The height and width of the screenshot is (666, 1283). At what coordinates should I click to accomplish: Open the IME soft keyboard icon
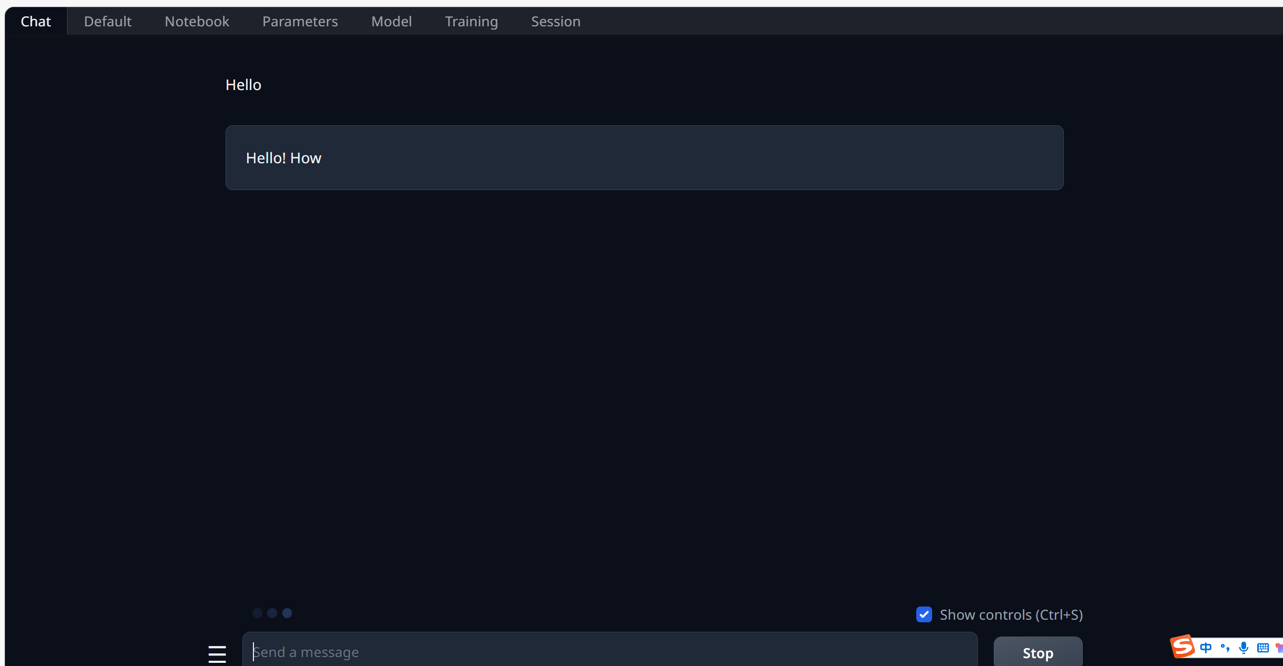1262,648
